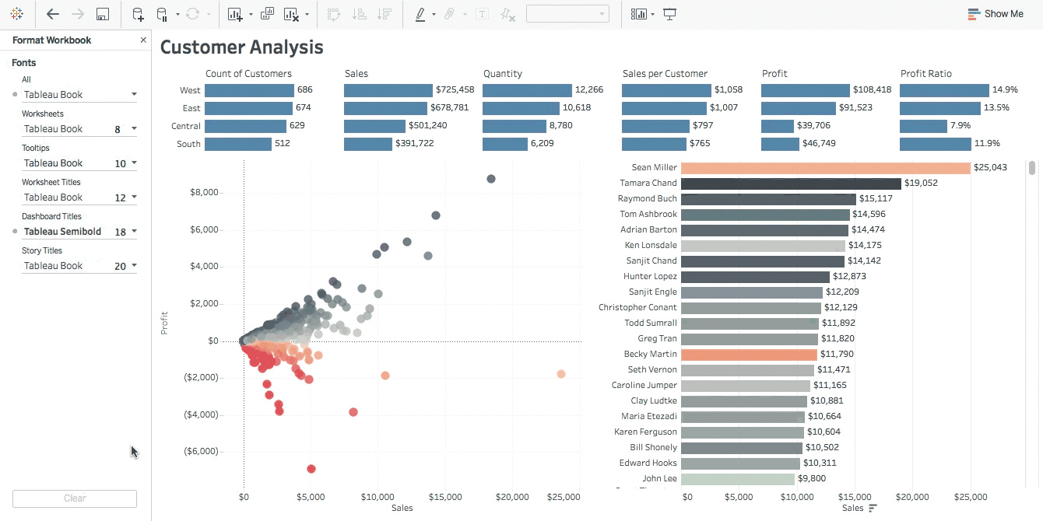
Task: Pause auto updates for data source
Action: pos(162,14)
